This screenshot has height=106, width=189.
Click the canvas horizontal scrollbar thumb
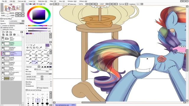94,102
